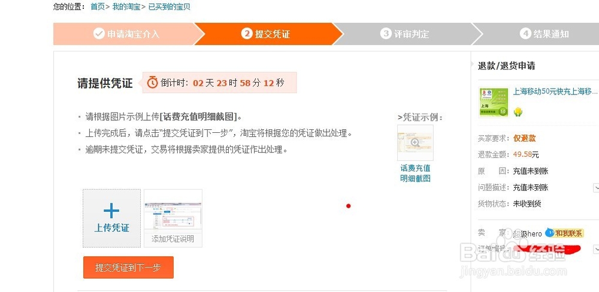Click the 充值未到账 value beside 原因
This screenshot has height=292, width=599.
coord(530,171)
